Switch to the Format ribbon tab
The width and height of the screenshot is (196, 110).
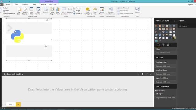pos(43,5)
